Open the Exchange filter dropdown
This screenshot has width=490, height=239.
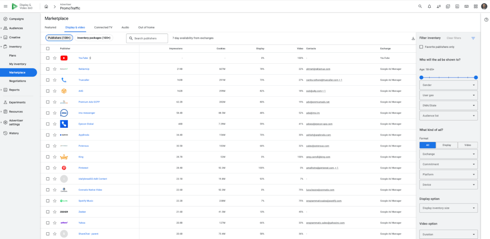click(448, 154)
